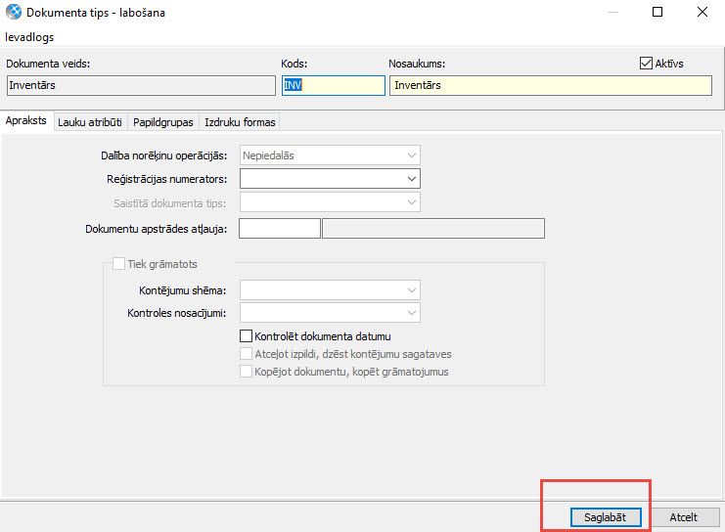Click the Dokumentu apstrādes atļauja description field
Viewport: 725px width, 532px height.
tap(433, 228)
